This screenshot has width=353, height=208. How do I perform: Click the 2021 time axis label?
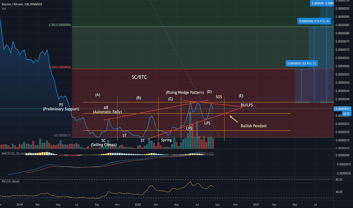click(x=256, y=205)
